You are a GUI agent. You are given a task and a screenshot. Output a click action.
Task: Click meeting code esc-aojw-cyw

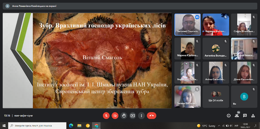24,116
